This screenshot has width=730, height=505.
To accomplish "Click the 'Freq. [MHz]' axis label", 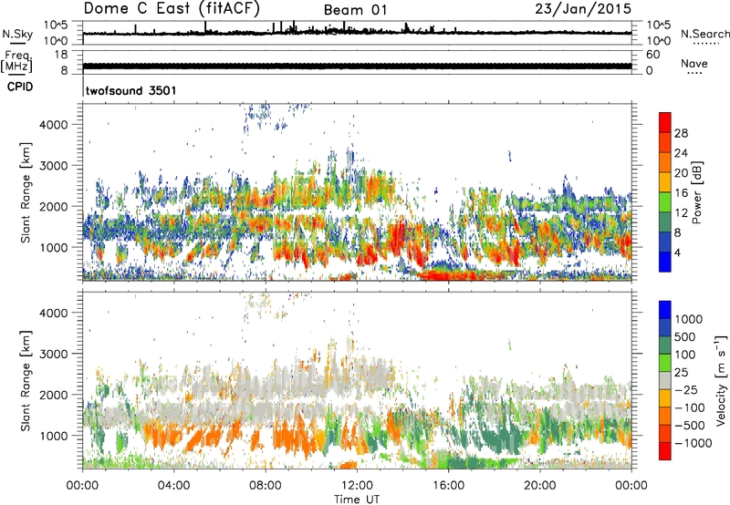I will [16, 62].
